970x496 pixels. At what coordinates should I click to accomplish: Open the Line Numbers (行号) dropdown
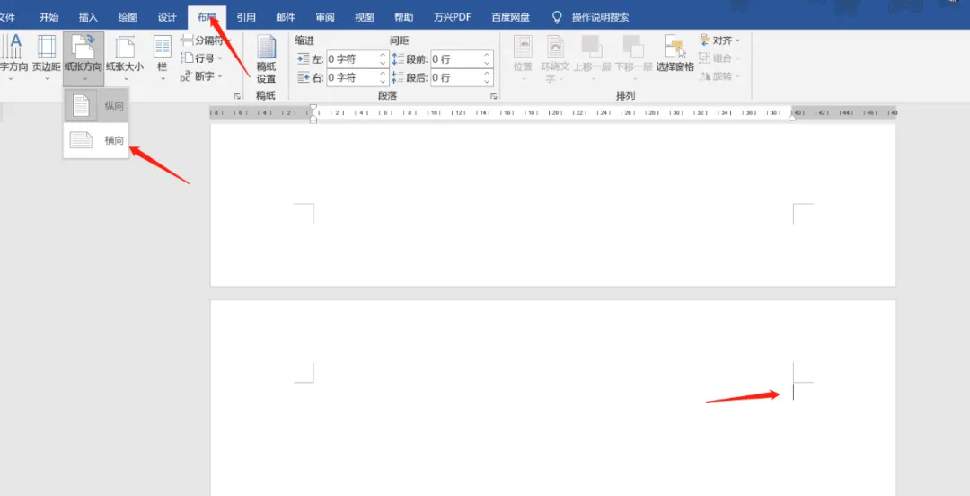(202, 58)
